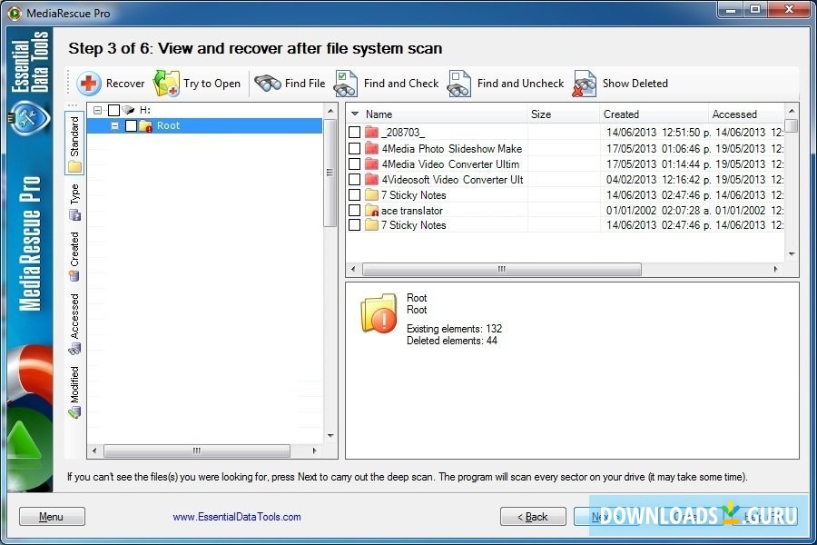
Task: Click the Name column header
Action: [437, 114]
